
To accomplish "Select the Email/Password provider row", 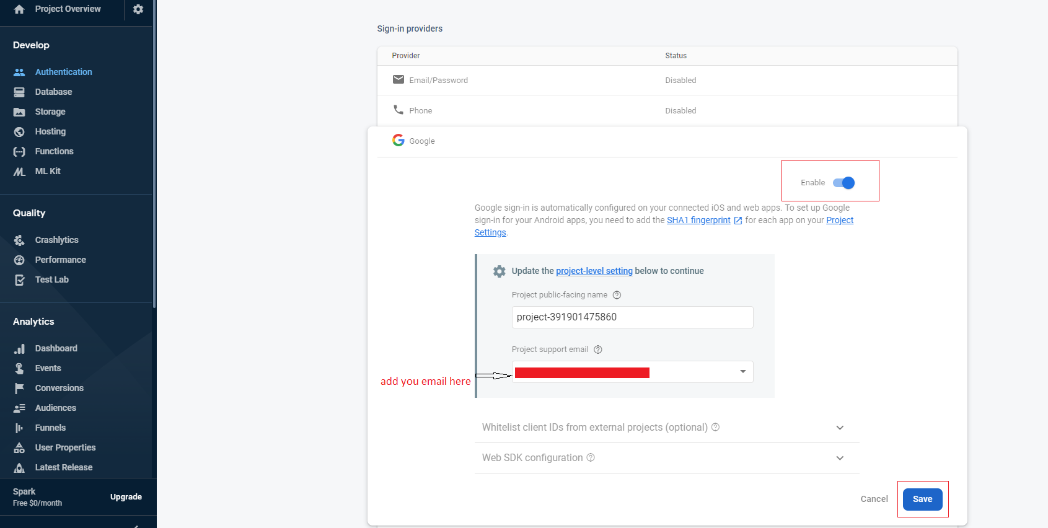I will [667, 81].
